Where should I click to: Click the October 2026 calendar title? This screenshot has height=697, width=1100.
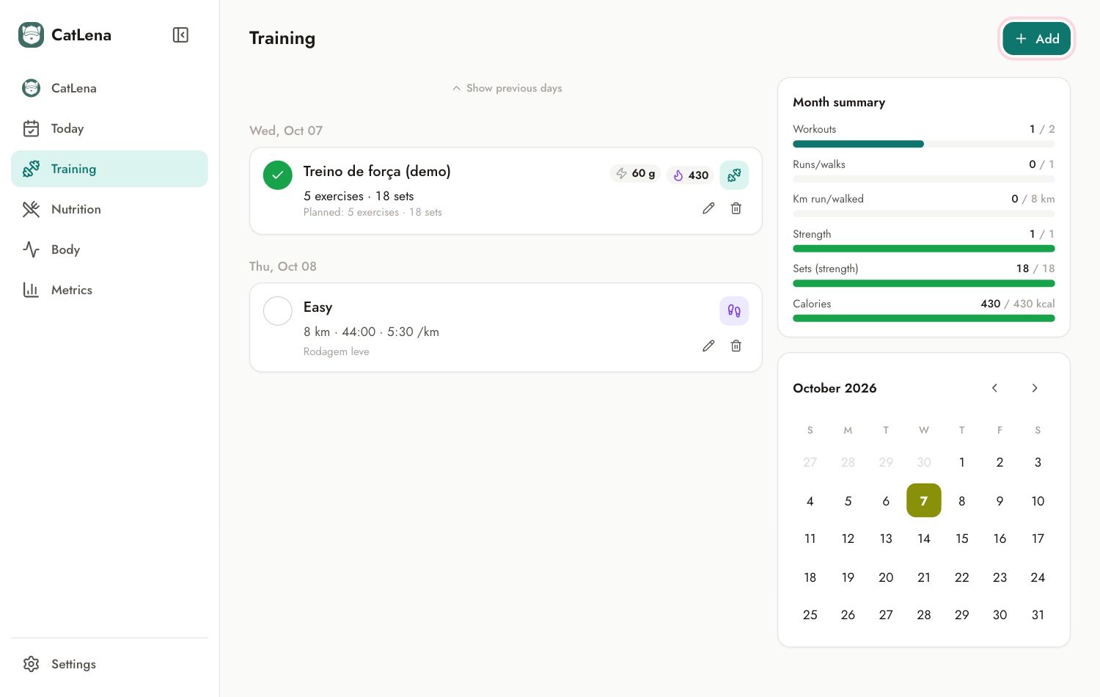coord(835,388)
